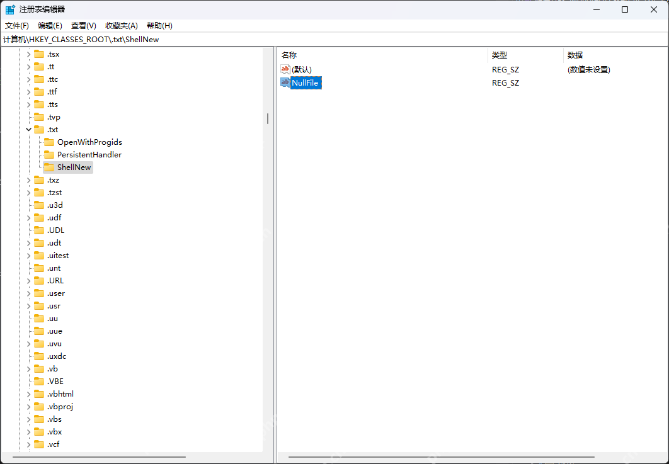This screenshot has height=464, width=669.
Task: Click the folder icon of .VBE key
Action: point(39,382)
